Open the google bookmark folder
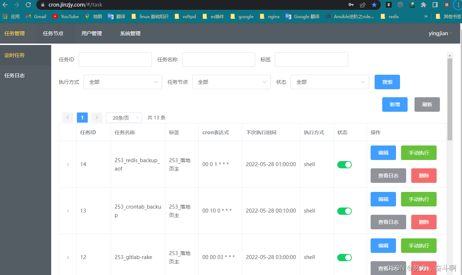Viewport: 462px width, 275px height. [x=242, y=16]
